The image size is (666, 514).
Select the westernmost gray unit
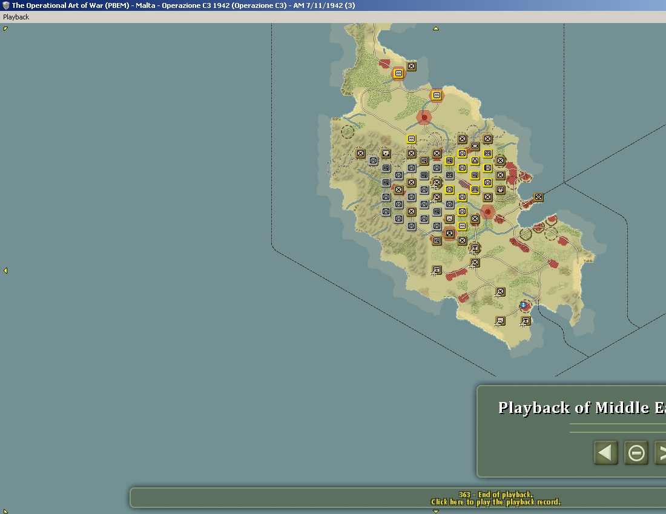(373, 160)
